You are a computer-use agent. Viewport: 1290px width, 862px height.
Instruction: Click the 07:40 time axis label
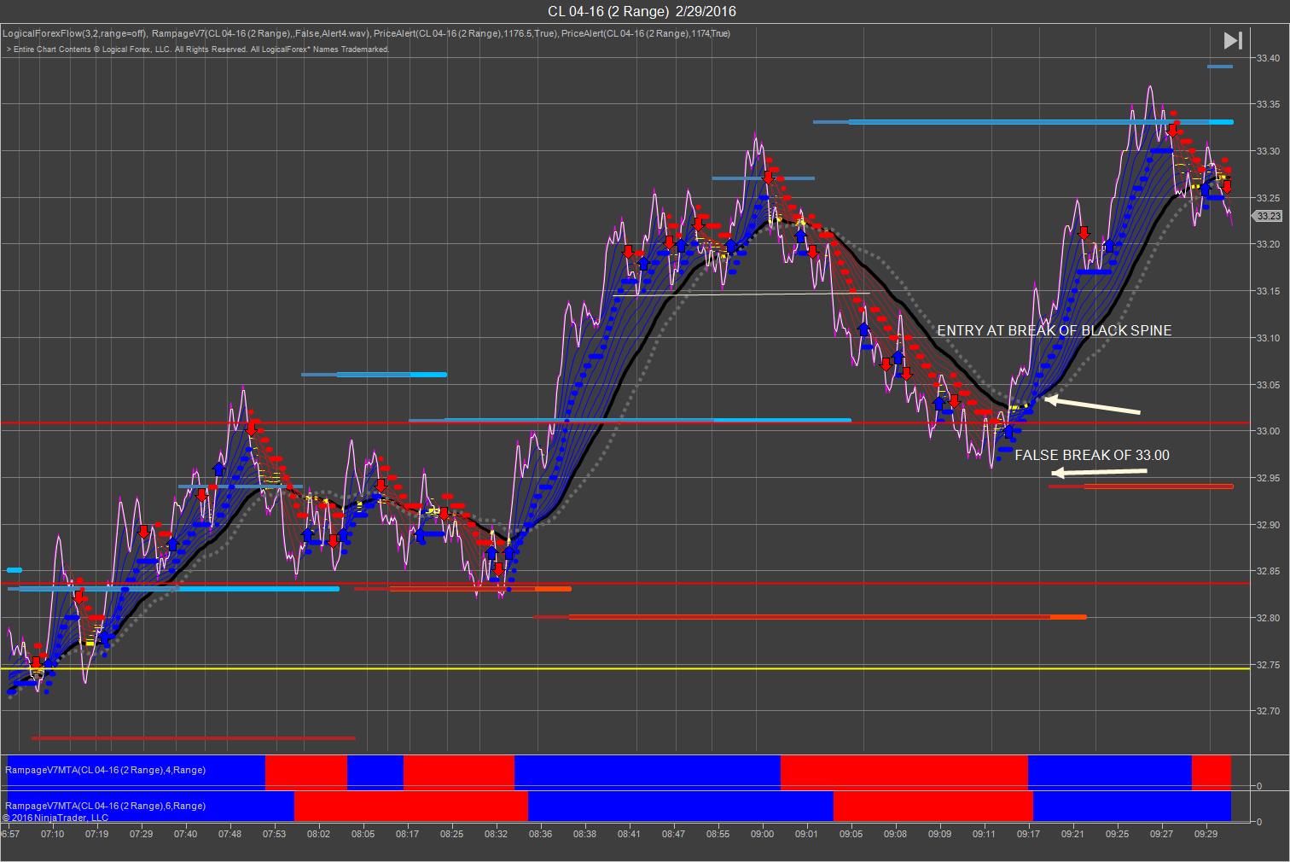pos(186,834)
